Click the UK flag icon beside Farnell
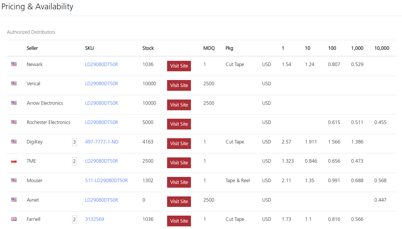Viewport: 402px width, 229px height. point(14,219)
